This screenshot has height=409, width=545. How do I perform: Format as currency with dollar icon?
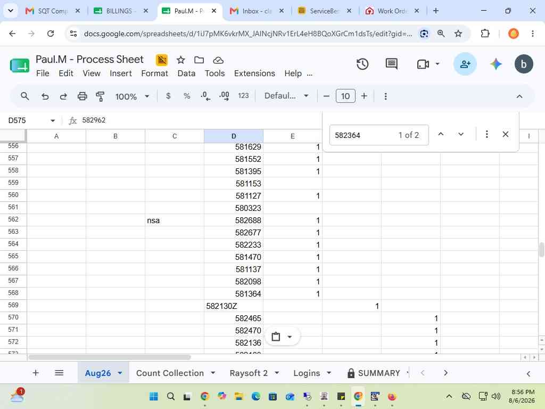click(168, 96)
